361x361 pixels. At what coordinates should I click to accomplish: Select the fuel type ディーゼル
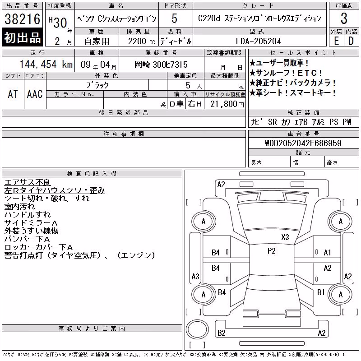pos(176,42)
